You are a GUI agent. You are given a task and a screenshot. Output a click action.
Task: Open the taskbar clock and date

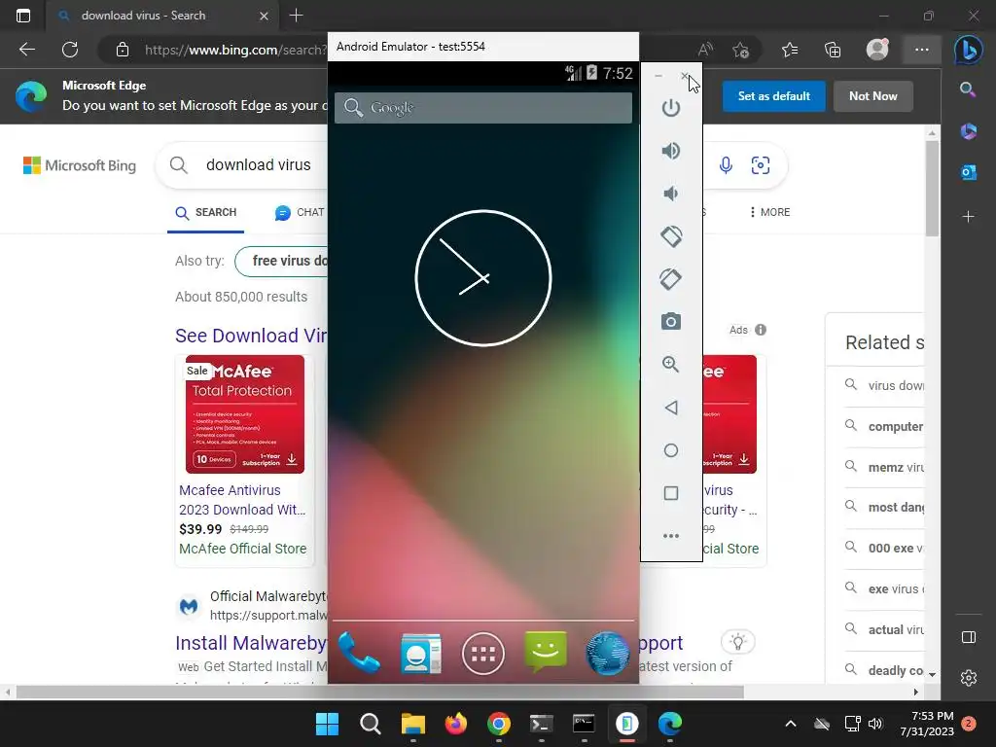click(x=926, y=724)
